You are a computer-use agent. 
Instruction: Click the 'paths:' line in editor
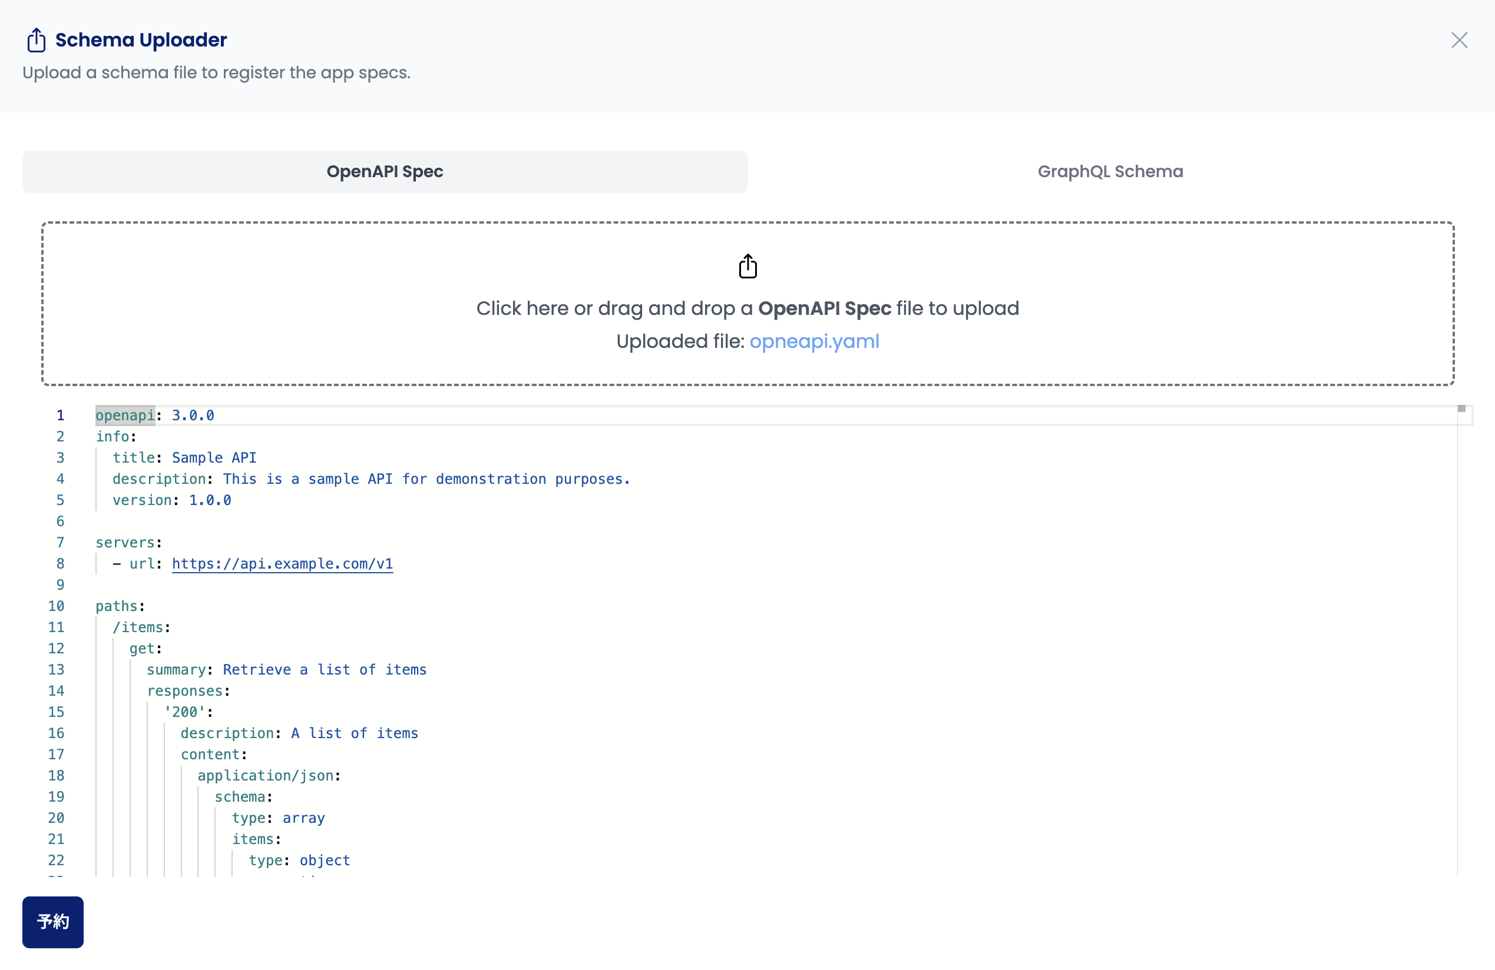pos(120,606)
